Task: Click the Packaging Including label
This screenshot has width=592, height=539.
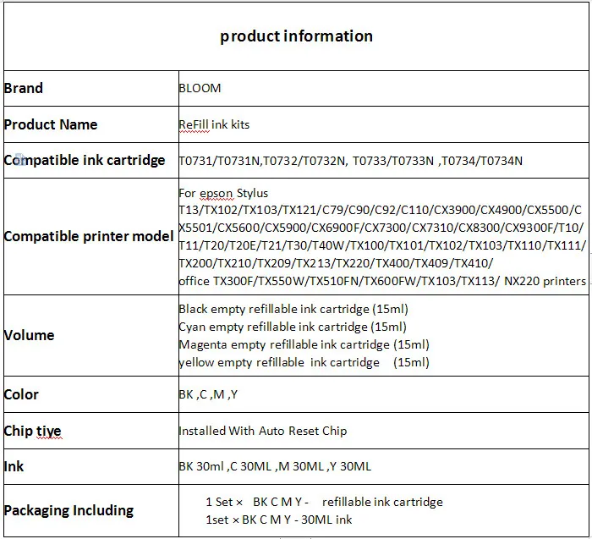Action: (x=69, y=510)
